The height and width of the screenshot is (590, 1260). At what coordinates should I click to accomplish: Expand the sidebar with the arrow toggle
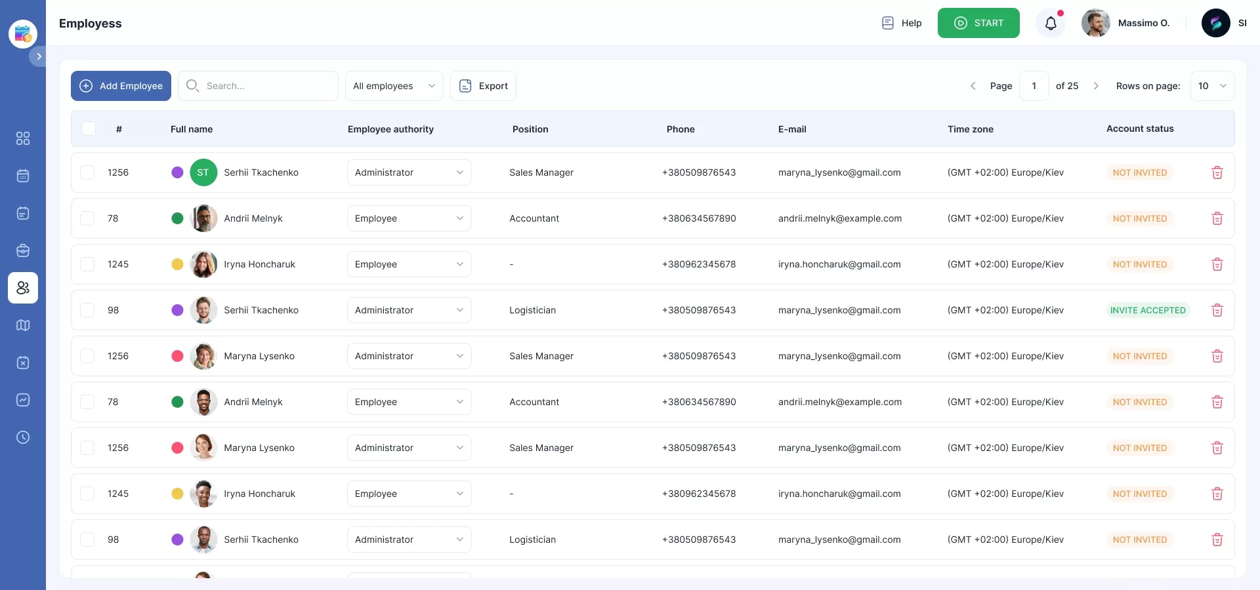(x=39, y=56)
